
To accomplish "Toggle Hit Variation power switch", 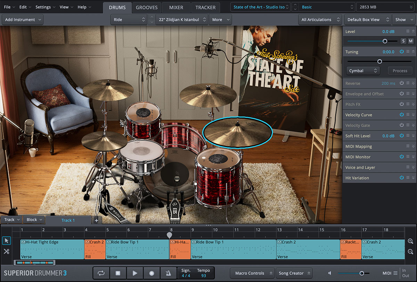I will click(x=402, y=178).
